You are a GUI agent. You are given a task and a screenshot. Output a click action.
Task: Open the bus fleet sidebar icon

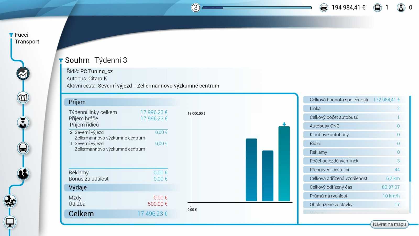coord(23,148)
